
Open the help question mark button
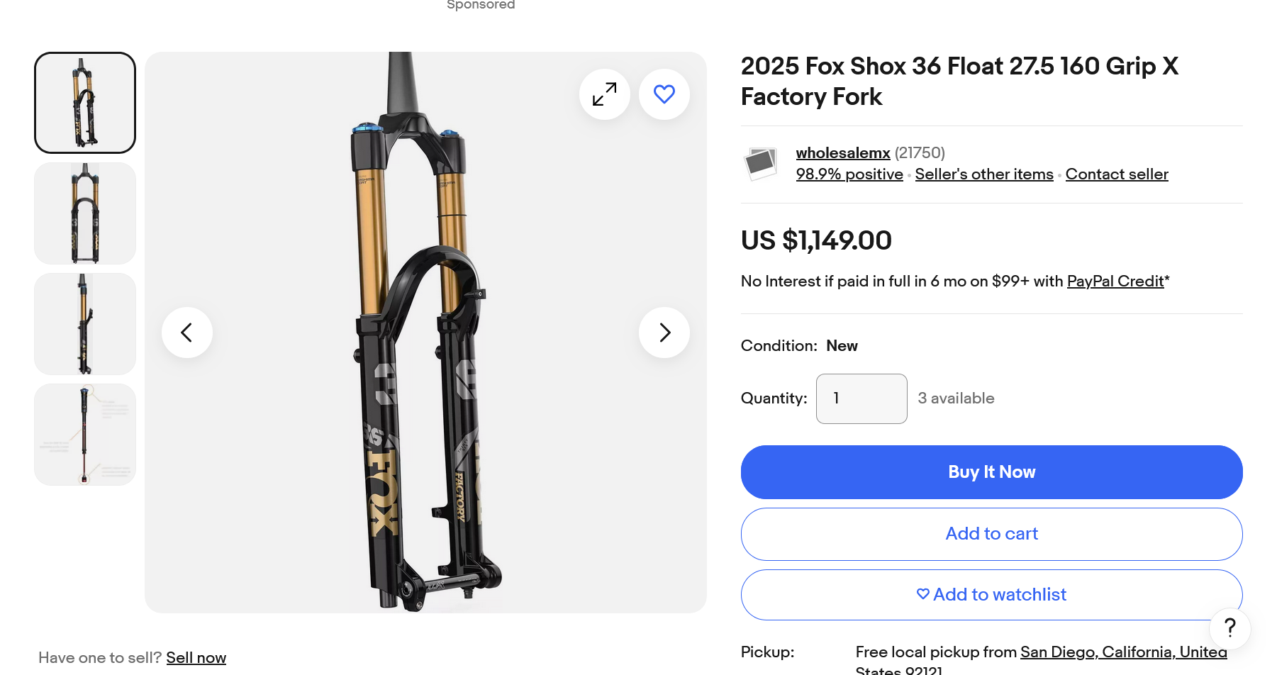click(x=1229, y=627)
